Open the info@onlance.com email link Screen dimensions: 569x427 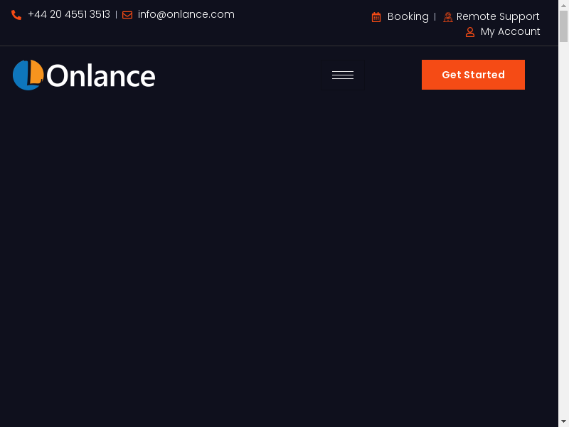[186, 14]
